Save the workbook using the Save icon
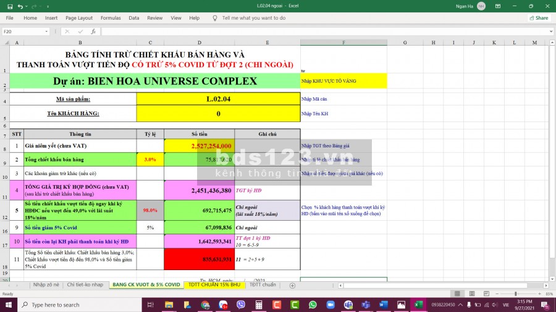Screen dimensions: 556x312 pos(9,6)
